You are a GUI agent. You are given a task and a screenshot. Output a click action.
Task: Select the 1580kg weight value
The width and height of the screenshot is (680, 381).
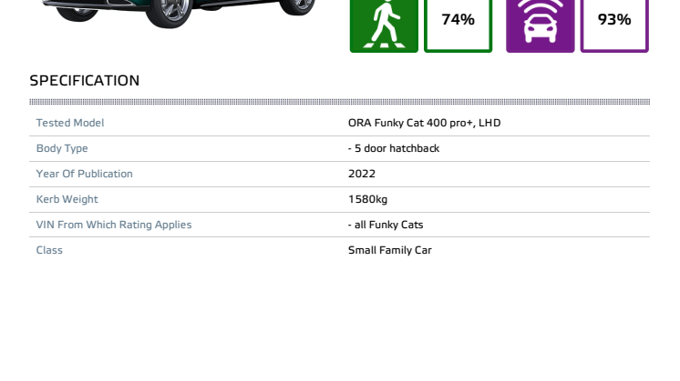coord(367,199)
